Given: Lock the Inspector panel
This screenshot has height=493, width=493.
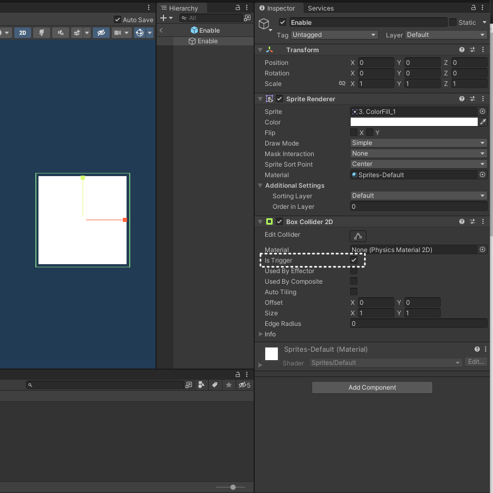Looking at the screenshot, I should pos(473,7).
